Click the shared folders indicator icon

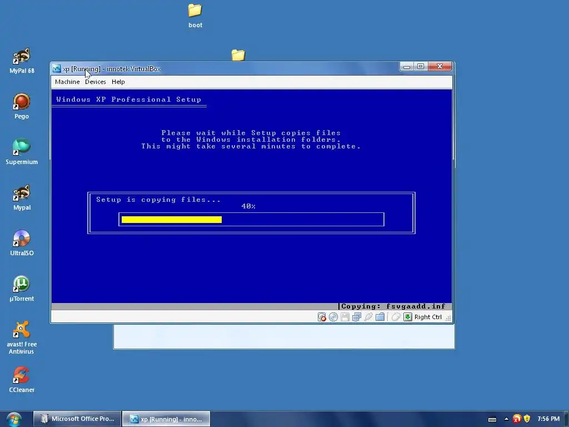(x=380, y=317)
